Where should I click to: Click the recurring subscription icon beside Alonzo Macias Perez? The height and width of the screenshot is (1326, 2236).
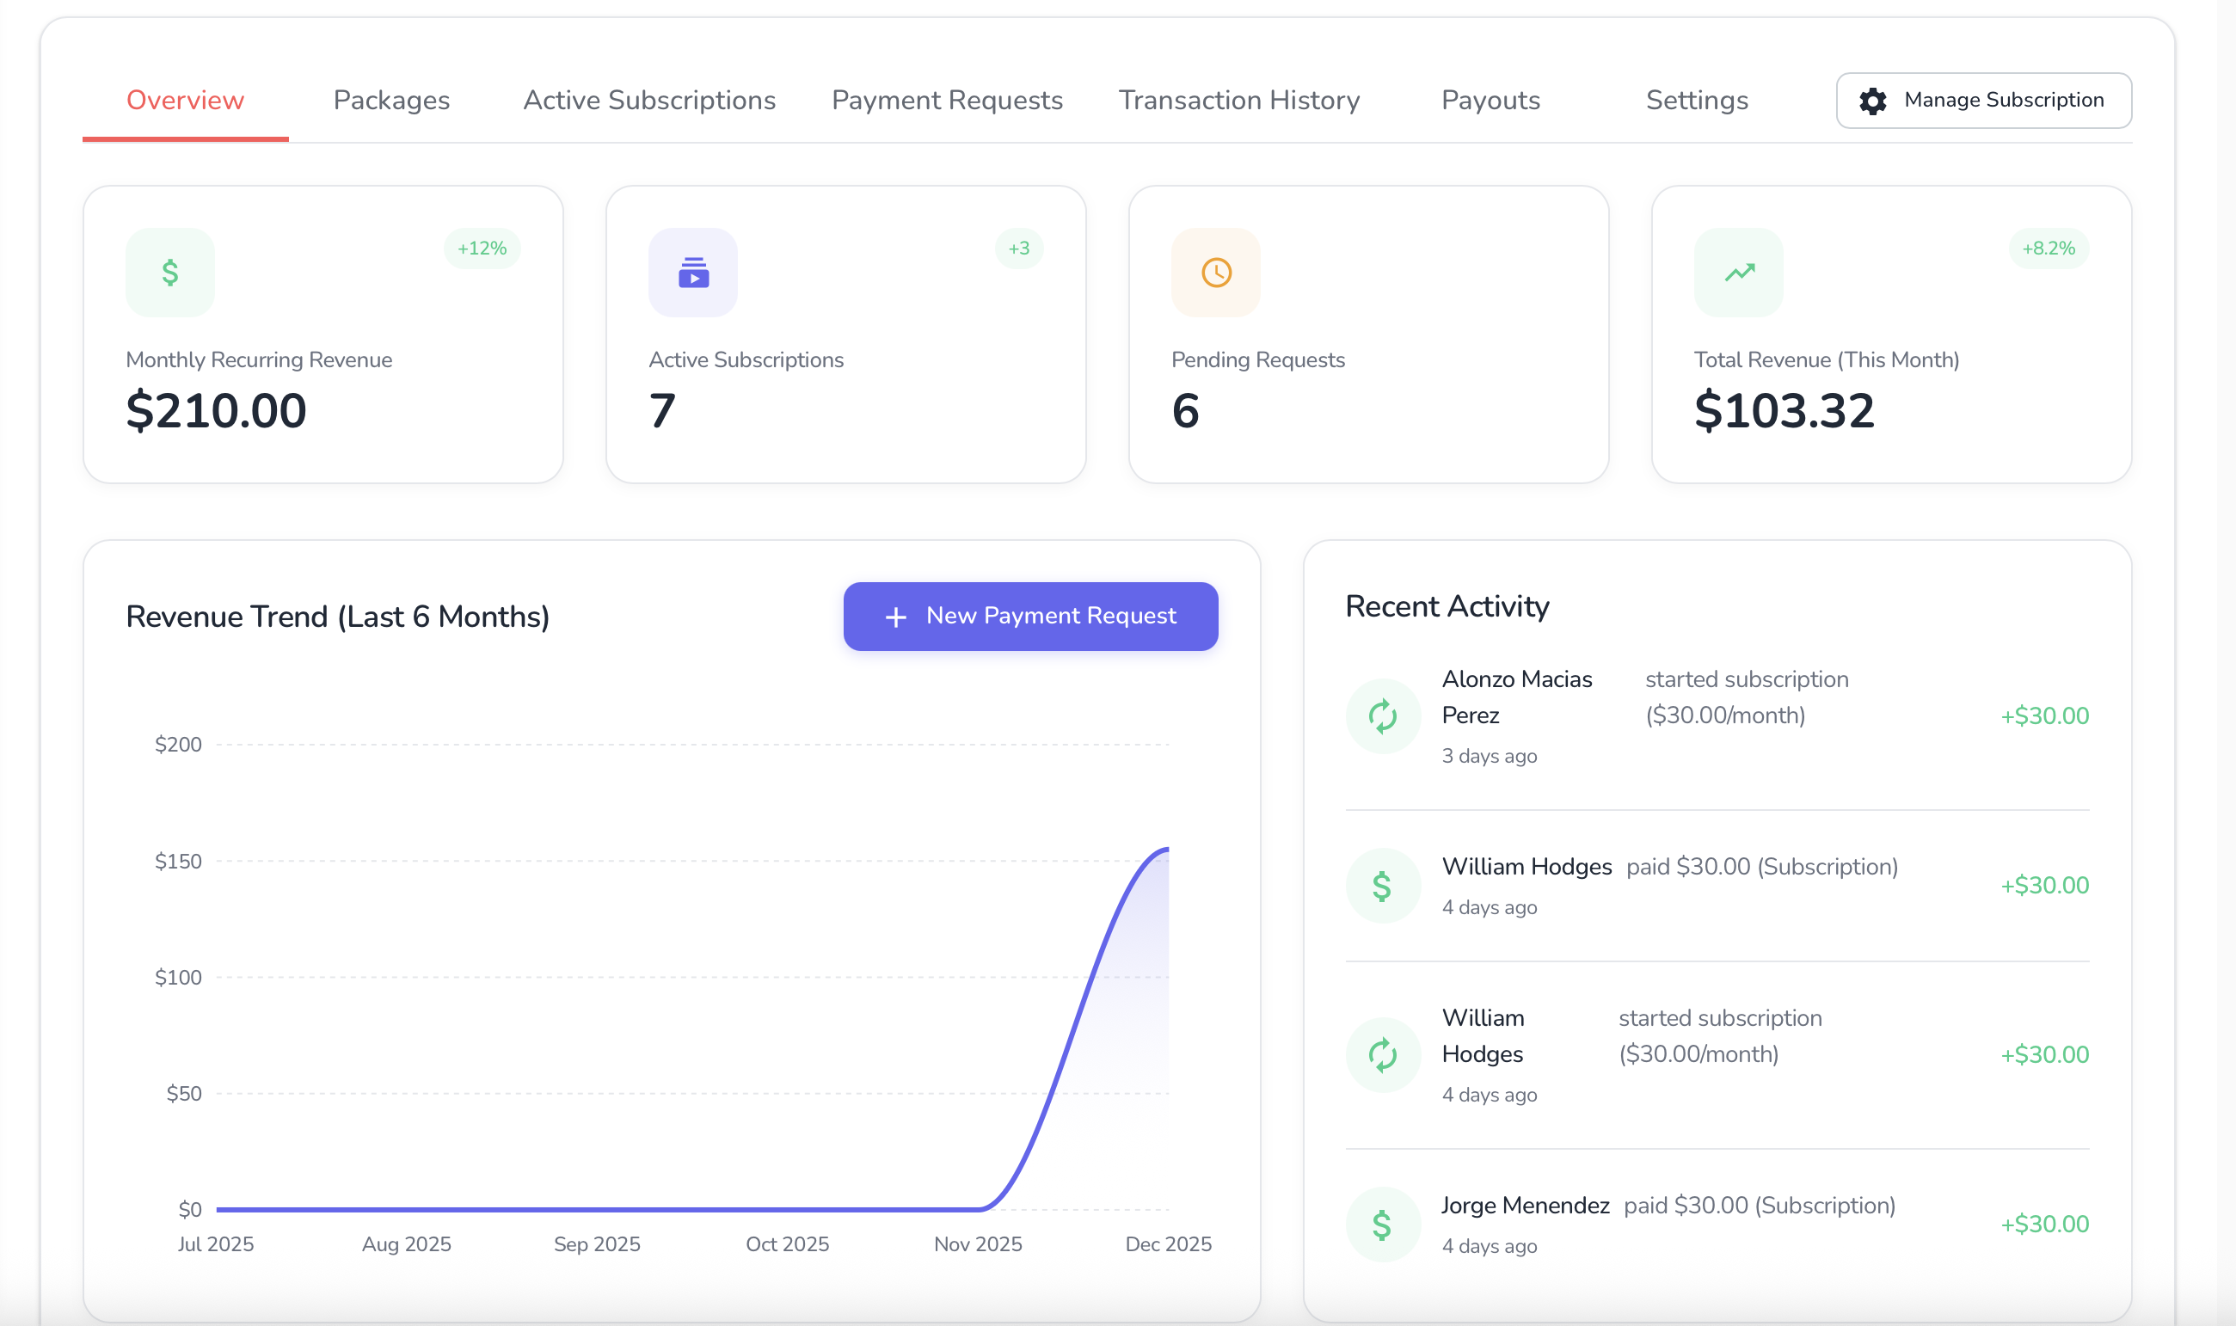click(x=1382, y=715)
